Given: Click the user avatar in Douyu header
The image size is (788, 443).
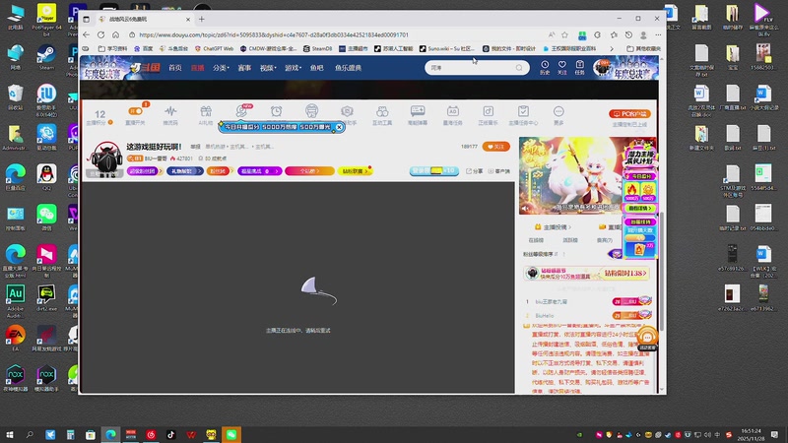Looking at the screenshot, I should point(601,67).
